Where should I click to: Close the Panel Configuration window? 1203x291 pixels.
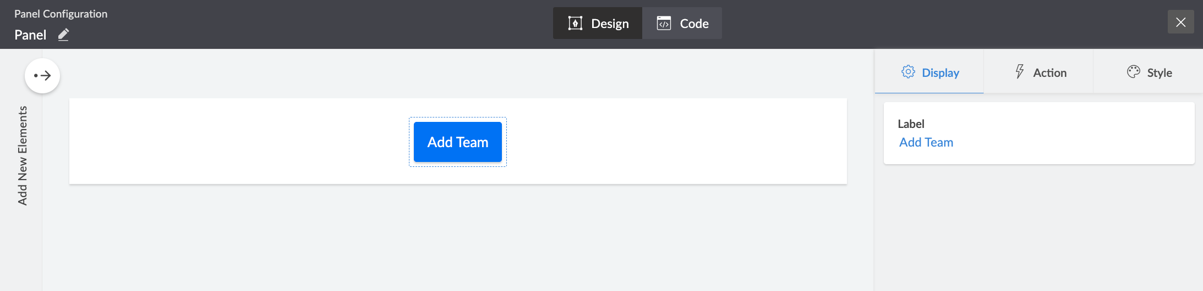click(x=1180, y=22)
